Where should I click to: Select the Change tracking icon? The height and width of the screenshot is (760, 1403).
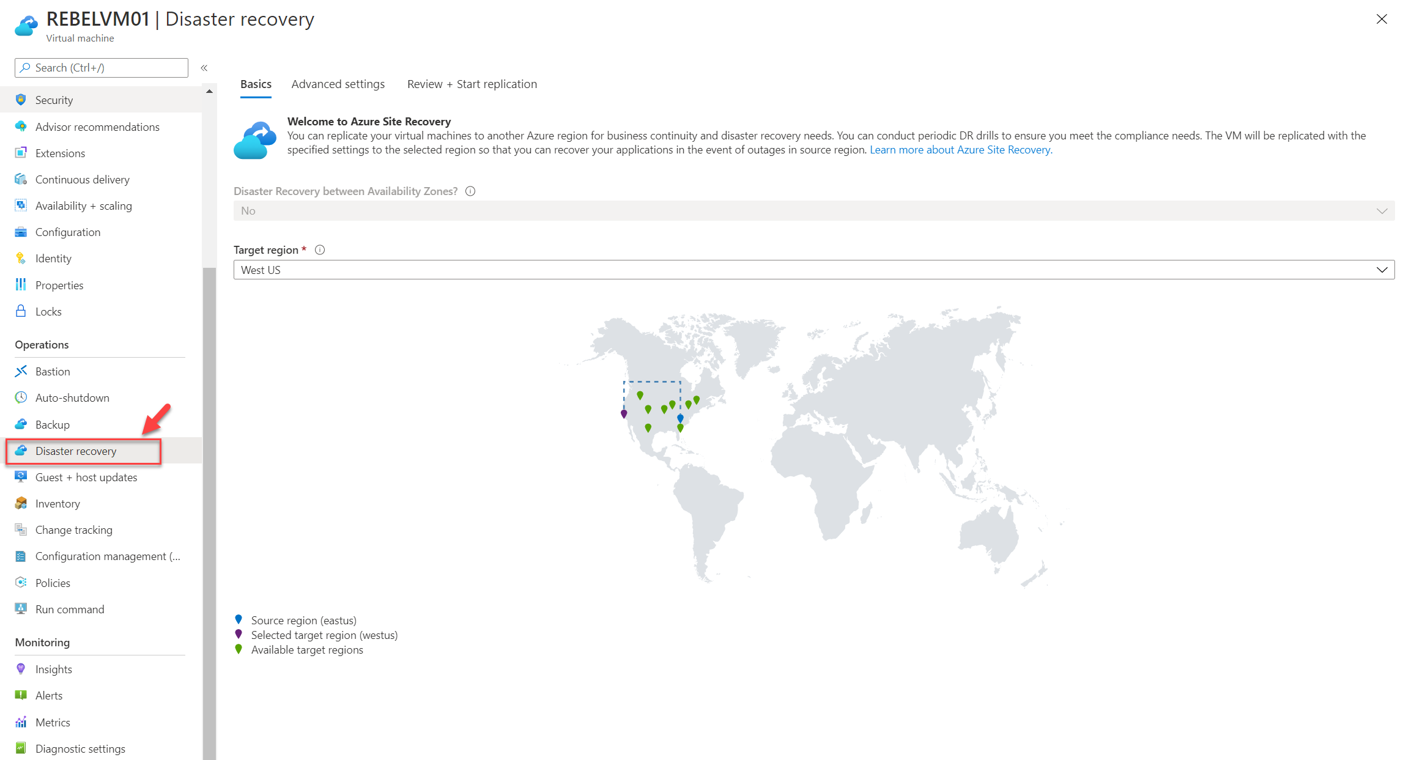tap(21, 529)
